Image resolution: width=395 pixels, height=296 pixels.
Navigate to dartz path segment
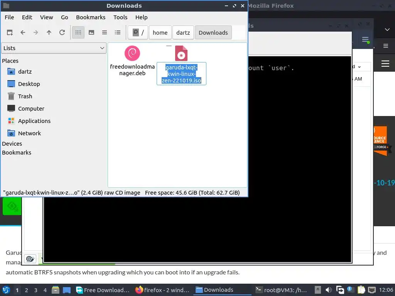[x=183, y=32]
